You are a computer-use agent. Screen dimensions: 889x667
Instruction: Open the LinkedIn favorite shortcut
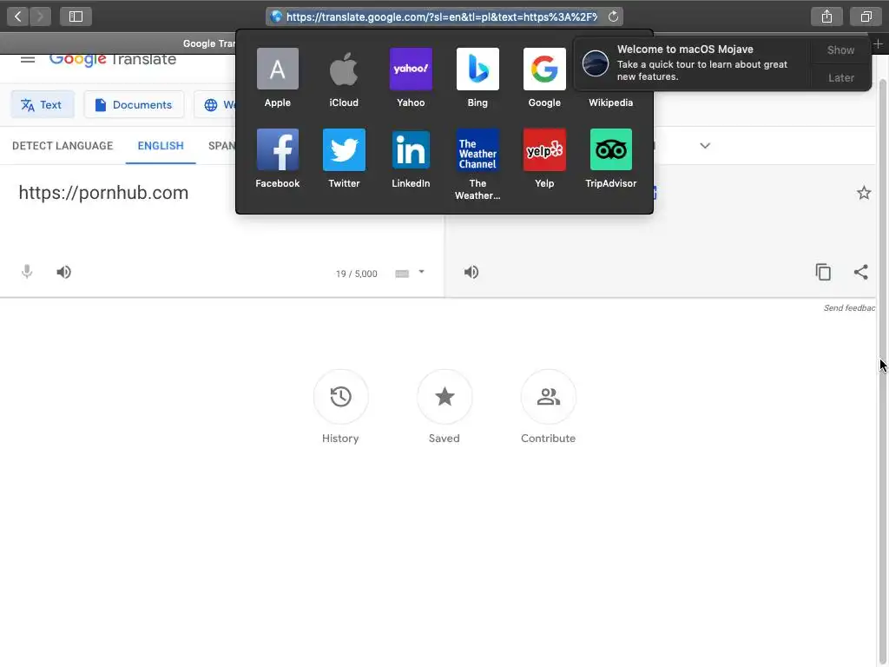click(x=411, y=149)
